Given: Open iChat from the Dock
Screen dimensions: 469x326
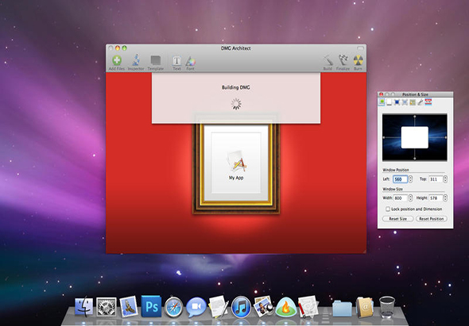Looking at the screenshot, I should [196, 307].
